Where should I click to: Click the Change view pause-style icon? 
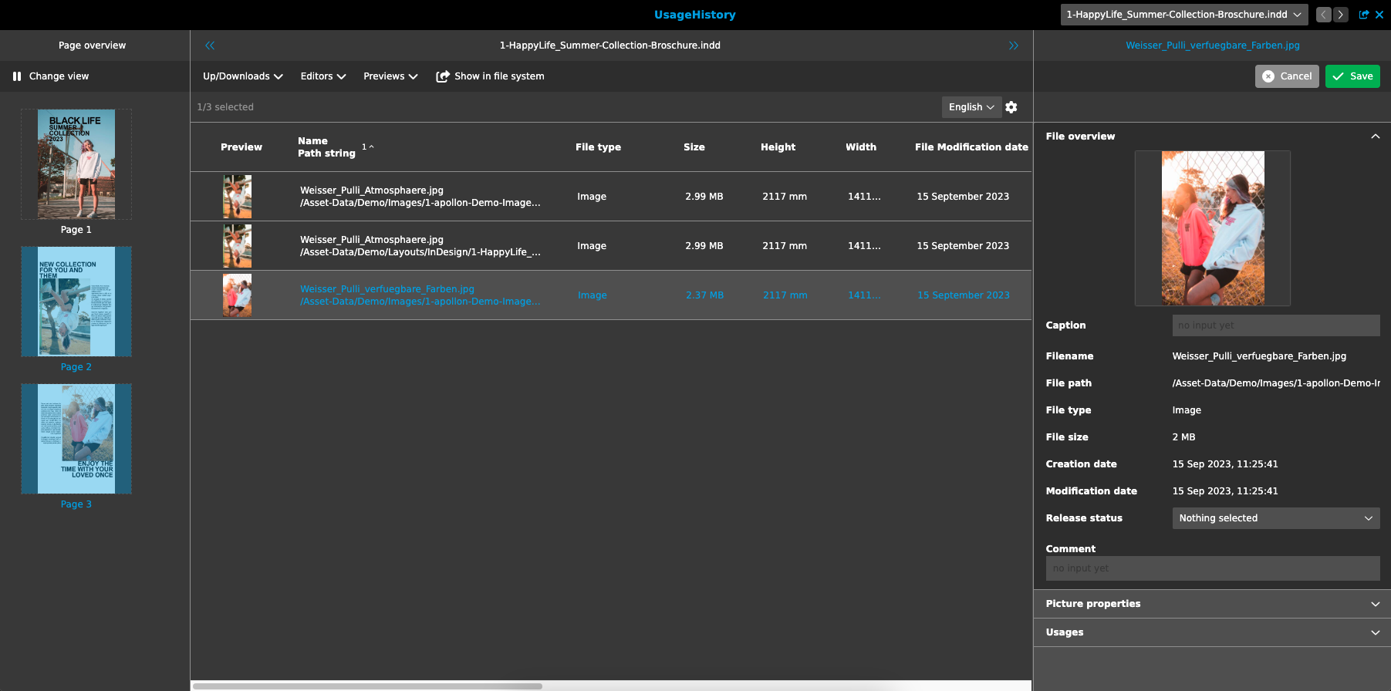coord(17,76)
